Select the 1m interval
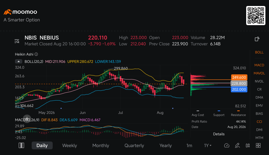 pyautogui.click(x=189, y=145)
